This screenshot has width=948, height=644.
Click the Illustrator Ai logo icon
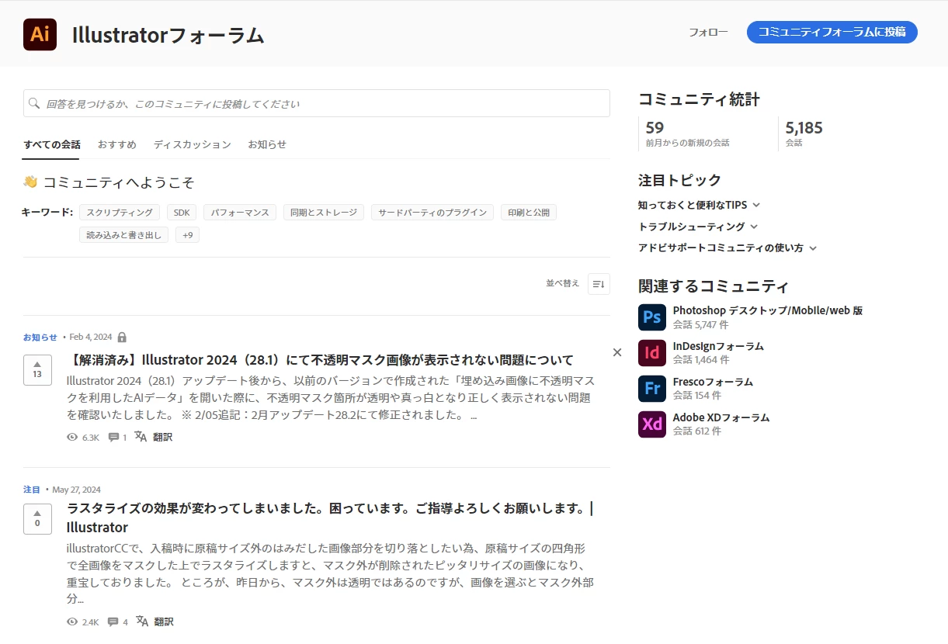click(40, 34)
